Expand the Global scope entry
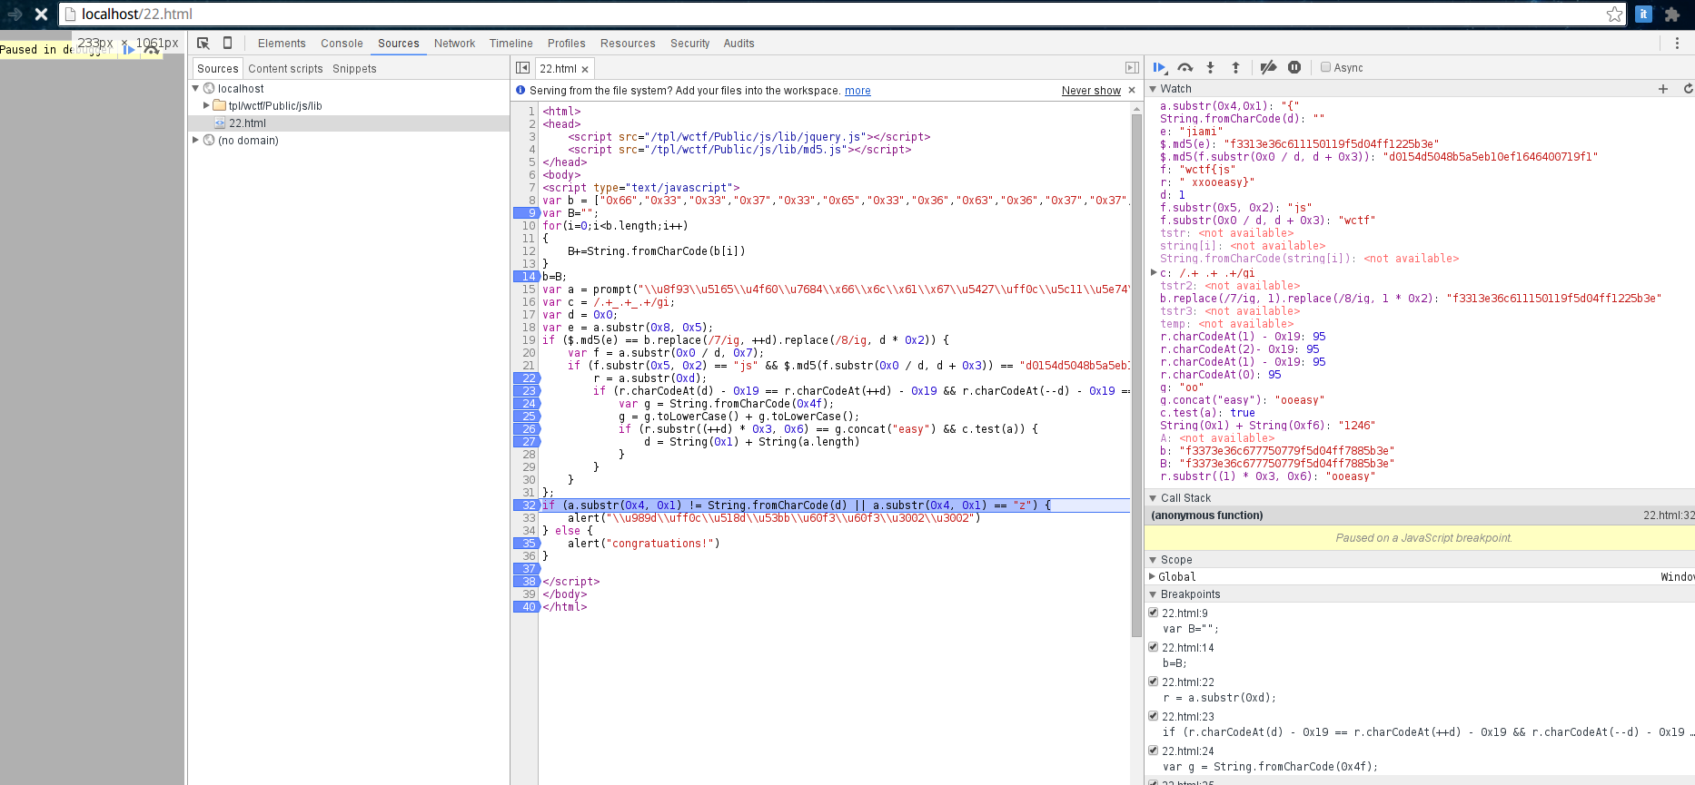Screen dimensions: 1695x785 1152,576
